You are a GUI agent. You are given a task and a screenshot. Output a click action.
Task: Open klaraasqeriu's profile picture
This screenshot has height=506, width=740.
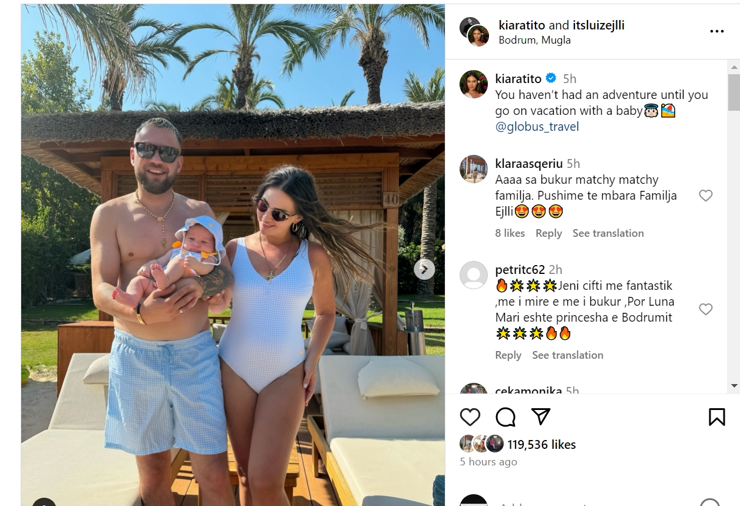point(474,169)
